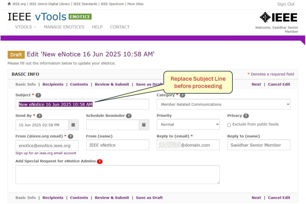
Task: Click the IEEE vTools title
Action: (37, 17)
